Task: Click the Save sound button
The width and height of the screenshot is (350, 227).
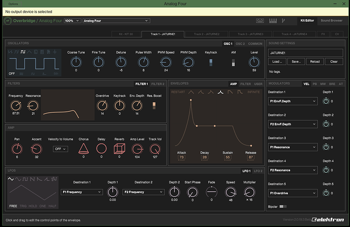Action: 296,61
